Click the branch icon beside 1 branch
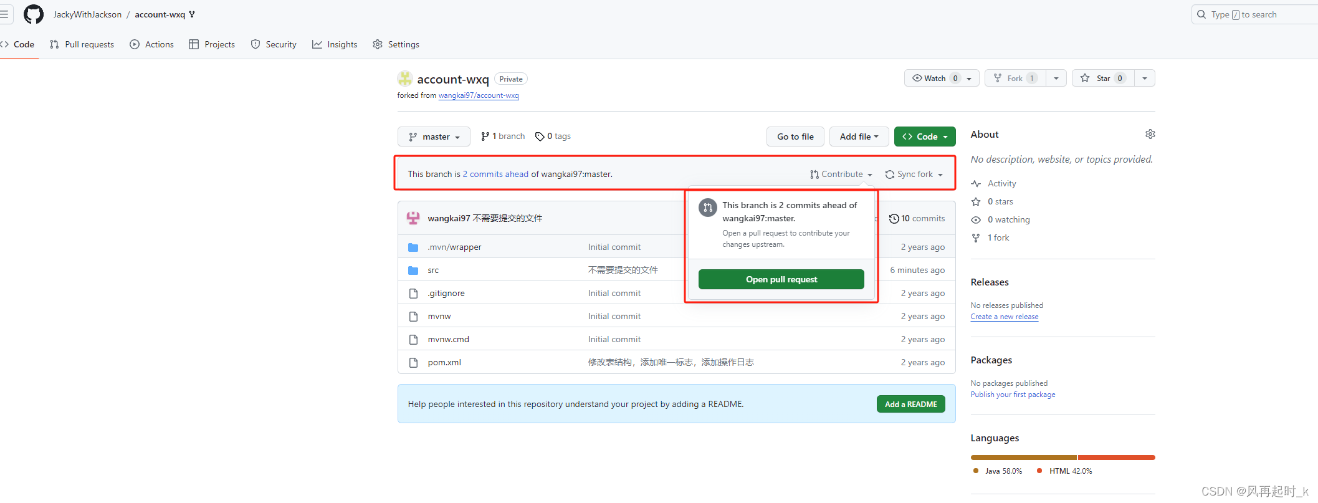 (x=485, y=137)
